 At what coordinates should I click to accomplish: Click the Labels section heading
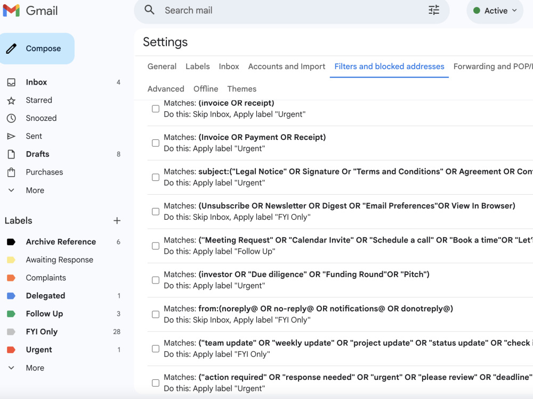[x=18, y=221]
